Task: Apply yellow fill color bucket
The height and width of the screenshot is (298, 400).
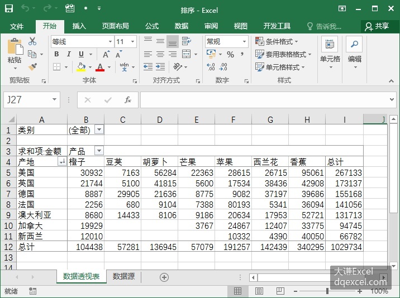Action: coord(81,67)
